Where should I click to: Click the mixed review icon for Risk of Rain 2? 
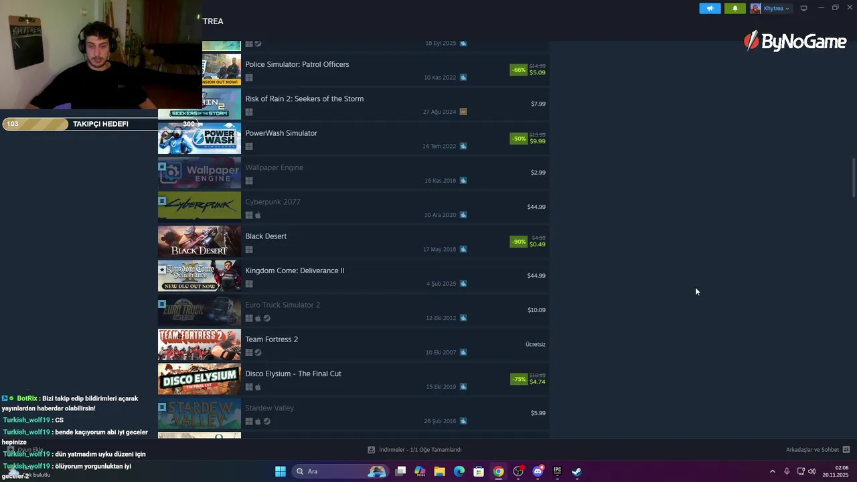click(463, 112)
